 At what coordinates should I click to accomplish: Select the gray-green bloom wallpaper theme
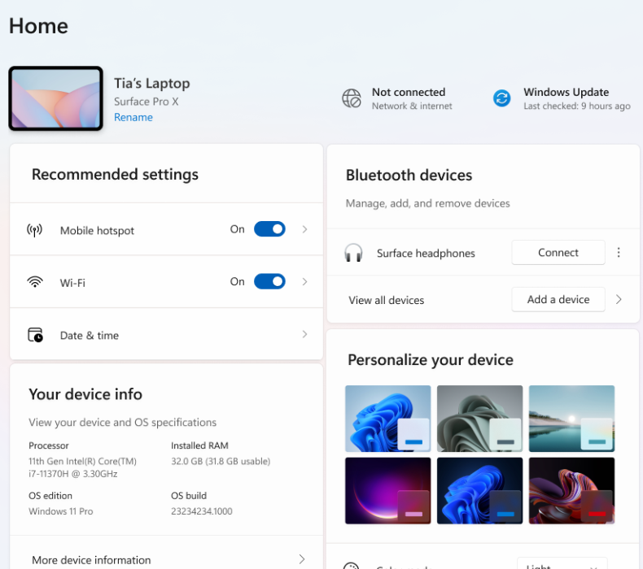coord(479,419)
